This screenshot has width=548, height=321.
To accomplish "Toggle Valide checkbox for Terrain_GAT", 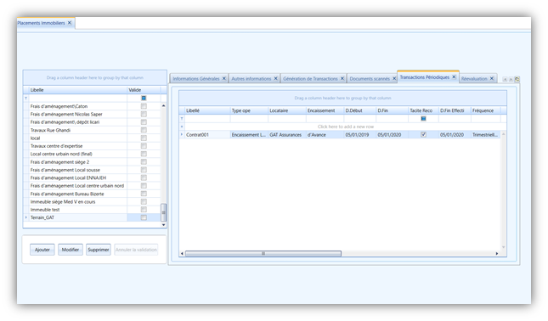I will (x=144, y=217).
